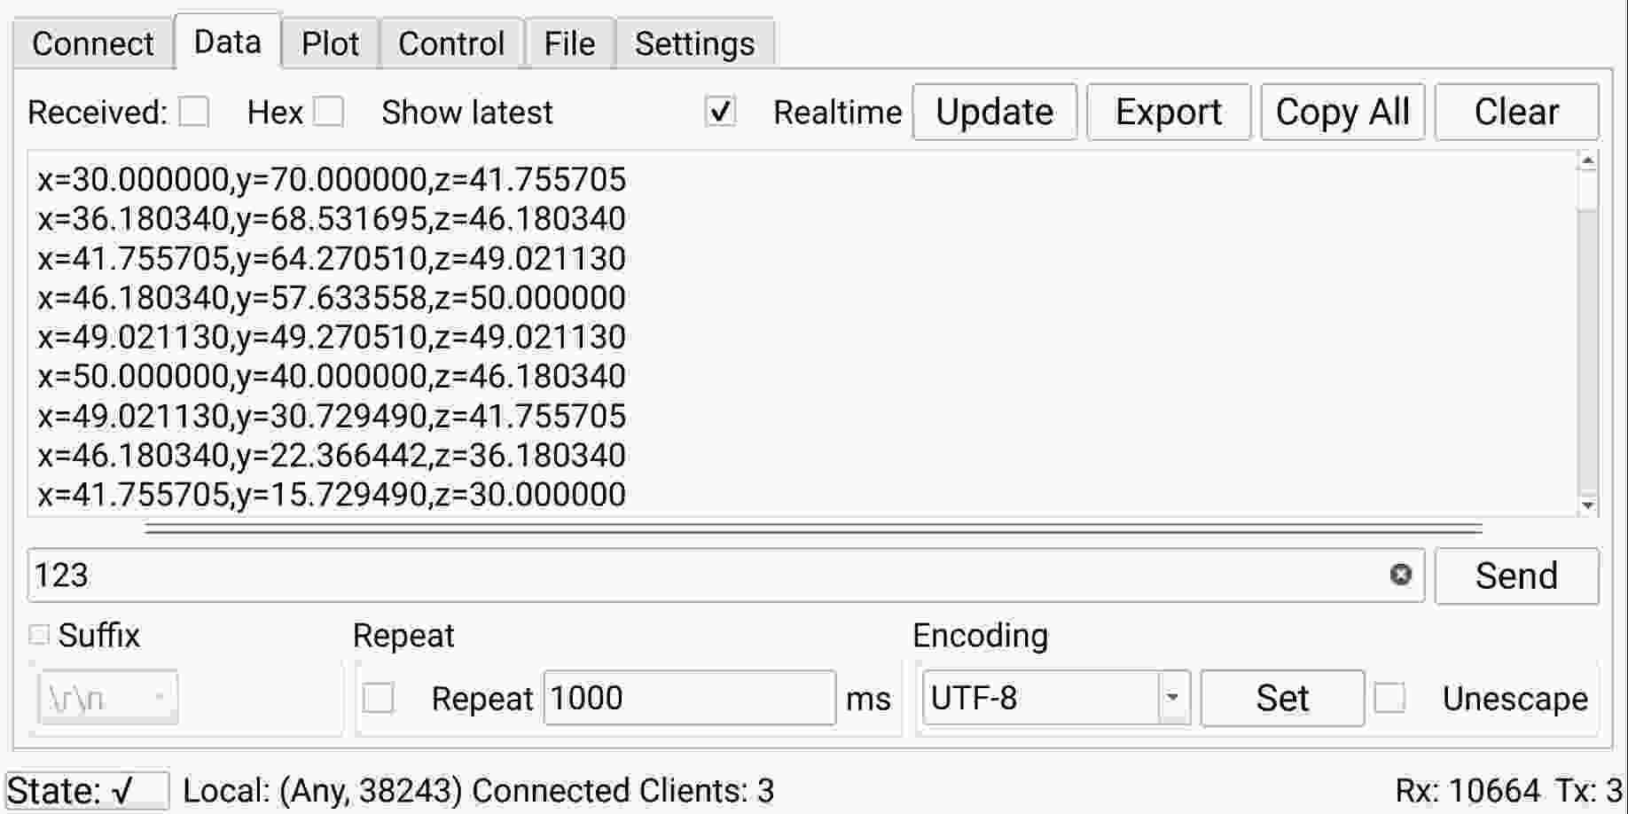This screenshot has width=1628, height=814.
Task: Open the Settings tab
Action: tap(694, 43)
